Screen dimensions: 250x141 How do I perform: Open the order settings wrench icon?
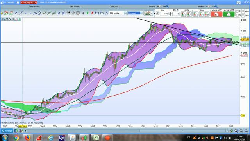[x=157, y=13]
